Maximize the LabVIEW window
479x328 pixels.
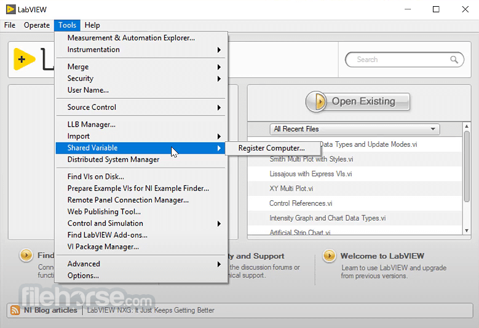(436, 9)
